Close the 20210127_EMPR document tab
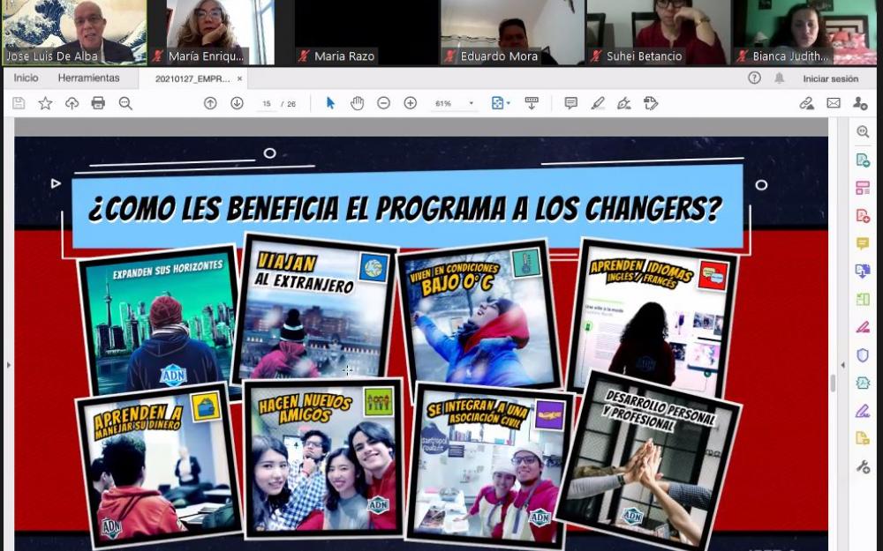This screenshot has height=551, width=883. [x=239, y=78]
